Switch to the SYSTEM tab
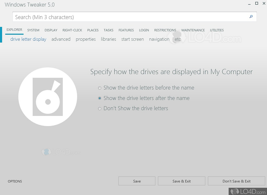This screenshot has width=267, height=195. [x=33, y=30]
